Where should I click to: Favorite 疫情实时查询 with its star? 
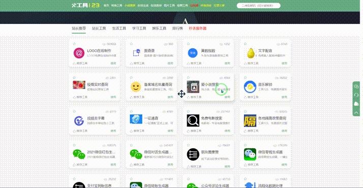click(74, 77)
